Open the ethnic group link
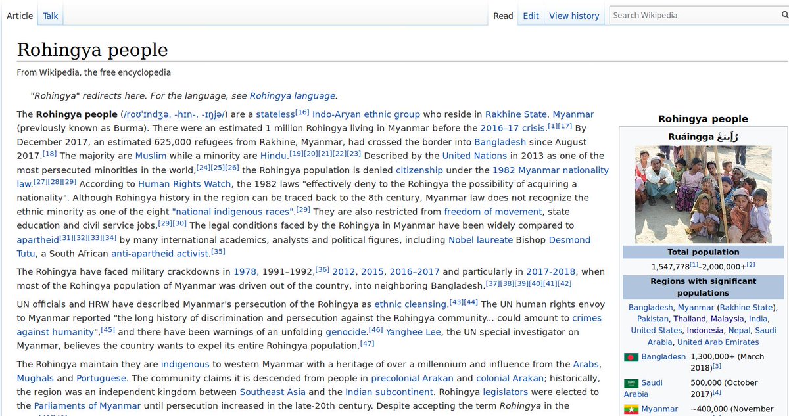789x416 pixels. [392, 114]
